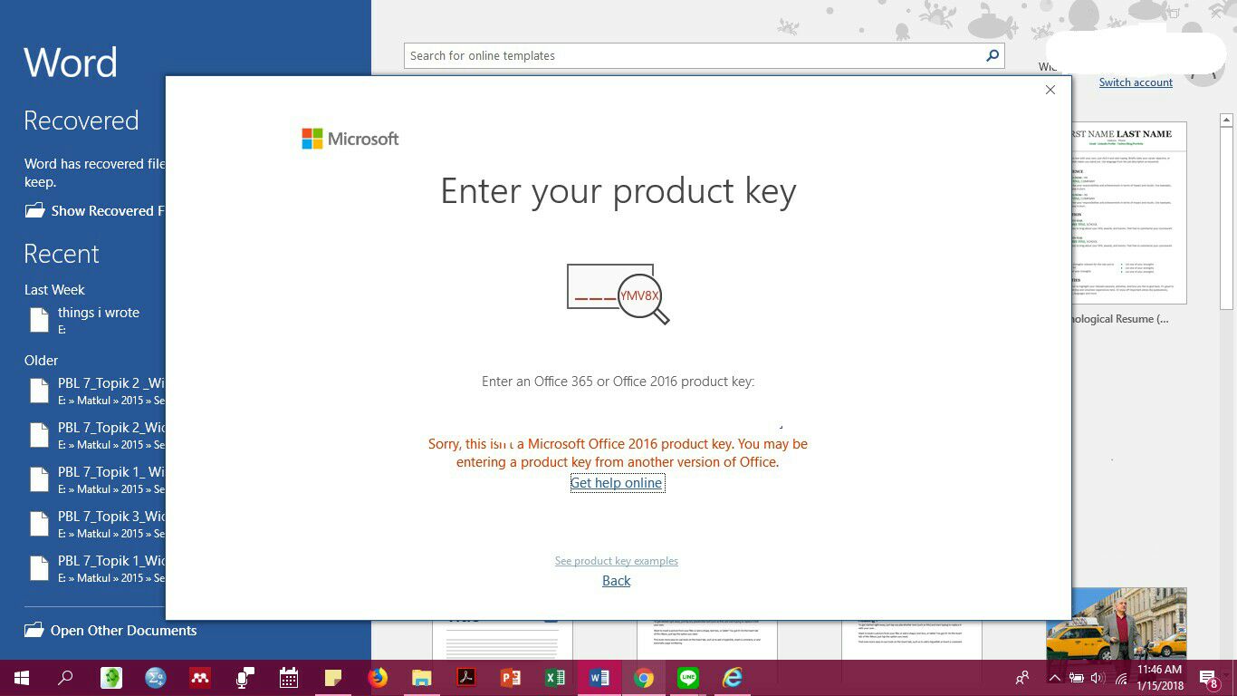
Task: Open Adobe Acrobat Reader from taskbar
Action: click(466, 678)
